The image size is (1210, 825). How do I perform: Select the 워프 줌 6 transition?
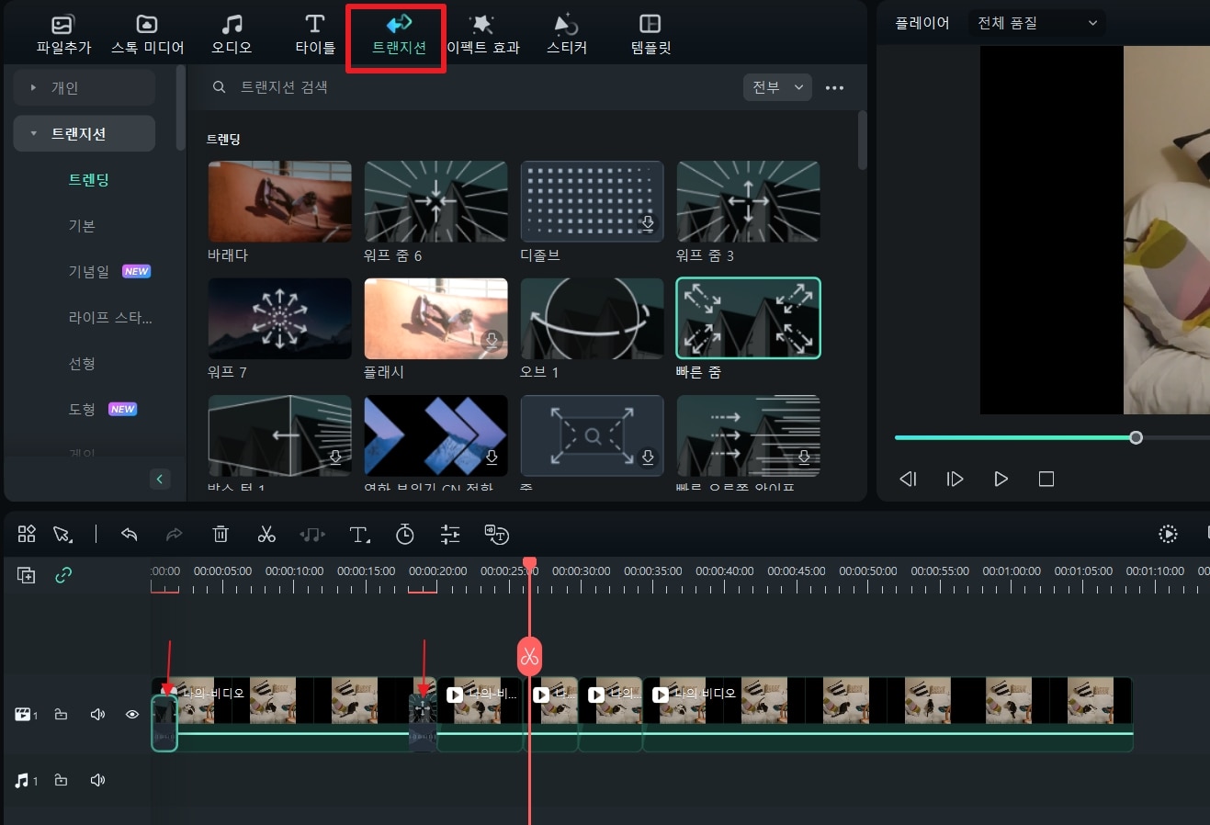[x=435, y=201]
